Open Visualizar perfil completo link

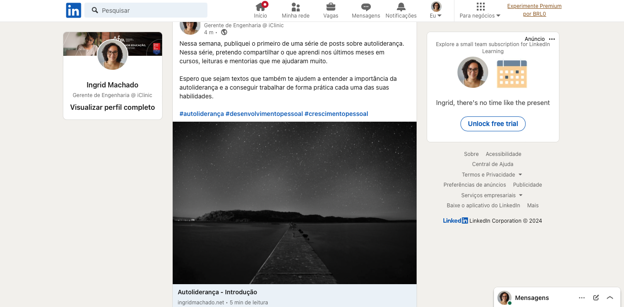pos(112,107)
